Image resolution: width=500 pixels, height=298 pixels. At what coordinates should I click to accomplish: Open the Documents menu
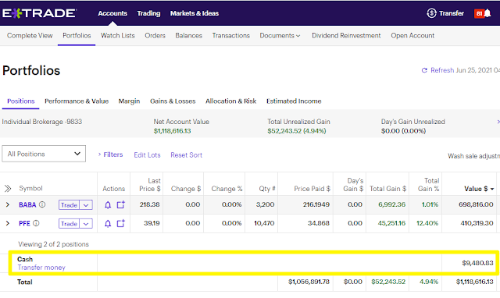(280, 36)
